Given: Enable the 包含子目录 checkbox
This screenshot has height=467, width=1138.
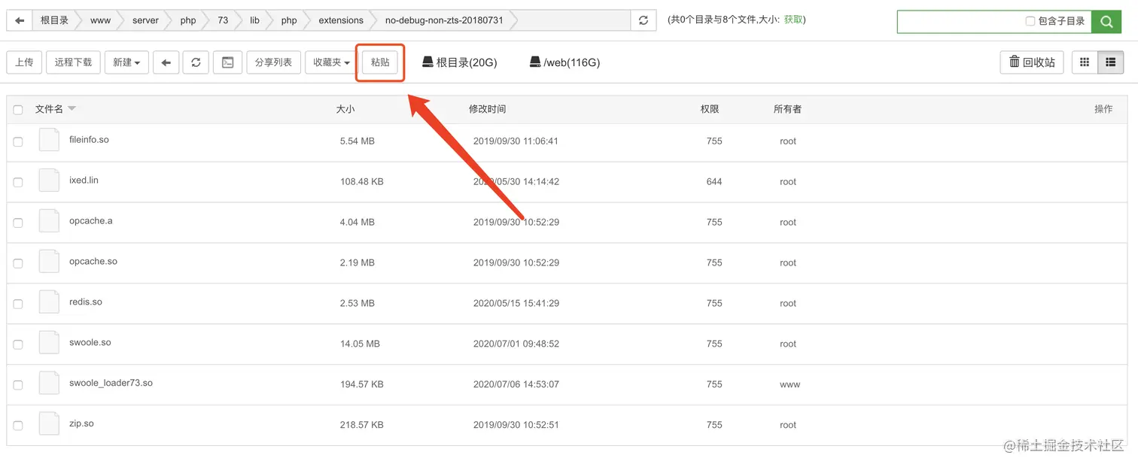Looking at the screenshot, I should click(x=1030, y=22).
